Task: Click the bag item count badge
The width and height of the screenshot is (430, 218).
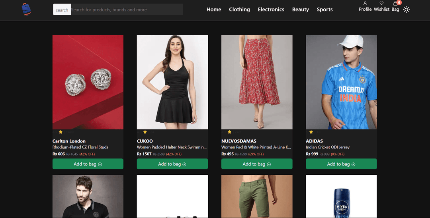Action: (x=399, y=2)
